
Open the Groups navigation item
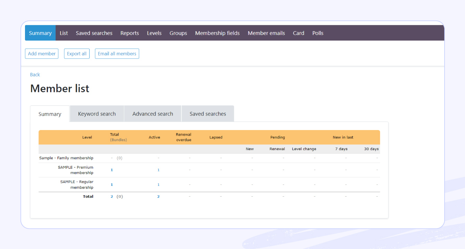[178, 33]
